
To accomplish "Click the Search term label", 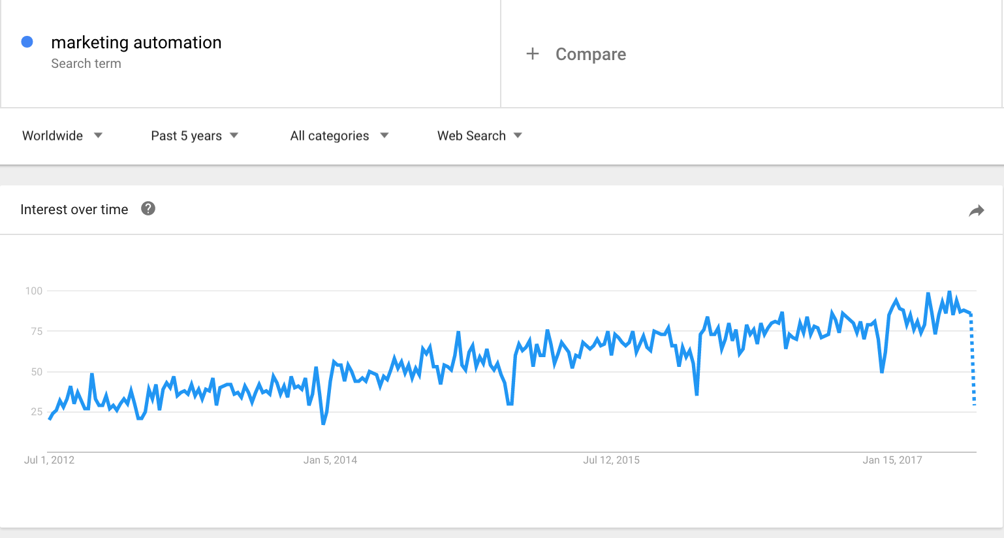I will click(86, 63).
